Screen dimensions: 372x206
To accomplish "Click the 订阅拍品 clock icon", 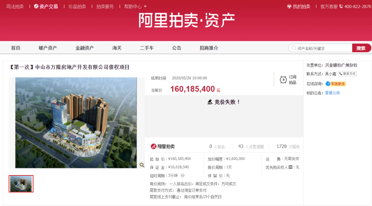I will [283, 80].
